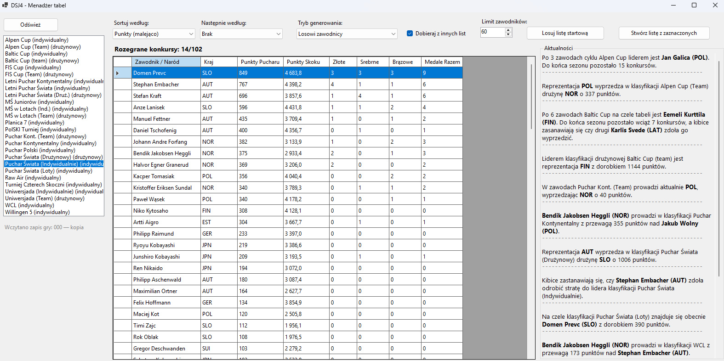Sort by Złote column header

tap(343, 62)
